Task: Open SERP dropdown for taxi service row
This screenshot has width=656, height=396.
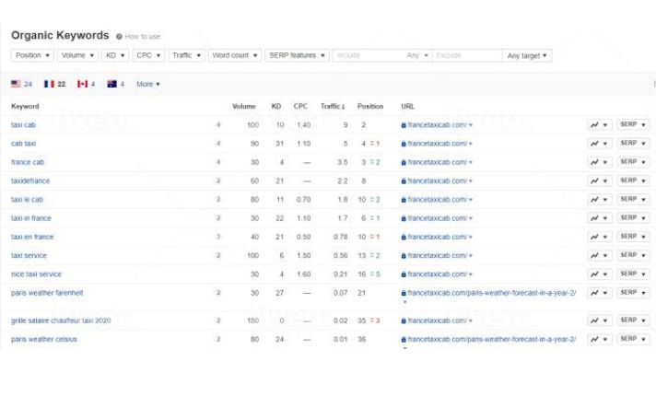Action: pyautogui.click(x=633, y=255)
